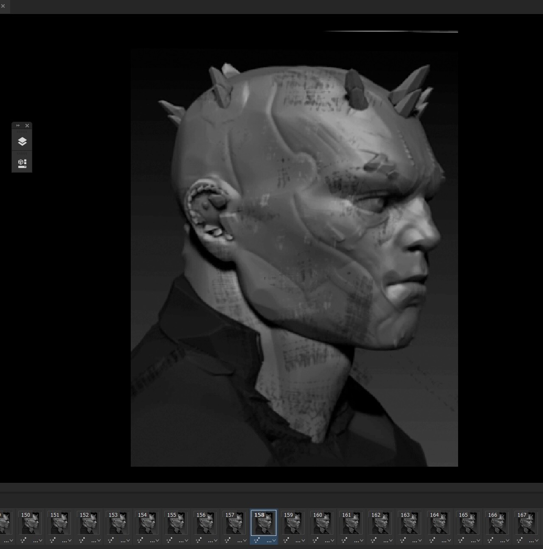
Task: Open frame 166 delay time dropdown
Action: click(x=504, y=541)
